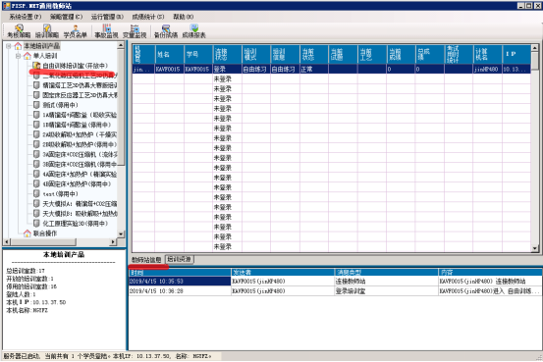Open the 成绩统计 menu
The width and height of the screenshot is (543, 362).
click(148, 17)
